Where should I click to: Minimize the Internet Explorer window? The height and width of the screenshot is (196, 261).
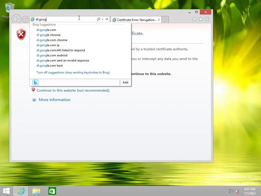point(189,12)
